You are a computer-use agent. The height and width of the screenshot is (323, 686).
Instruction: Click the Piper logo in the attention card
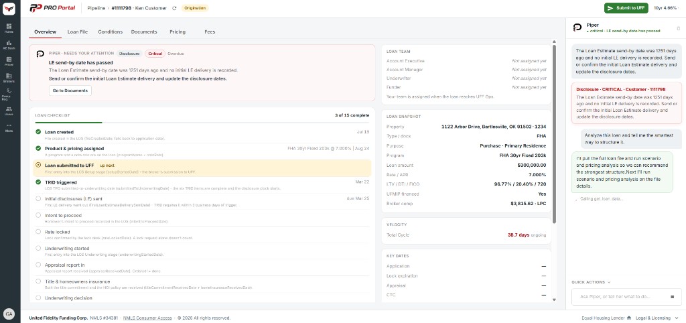point(40,54)
